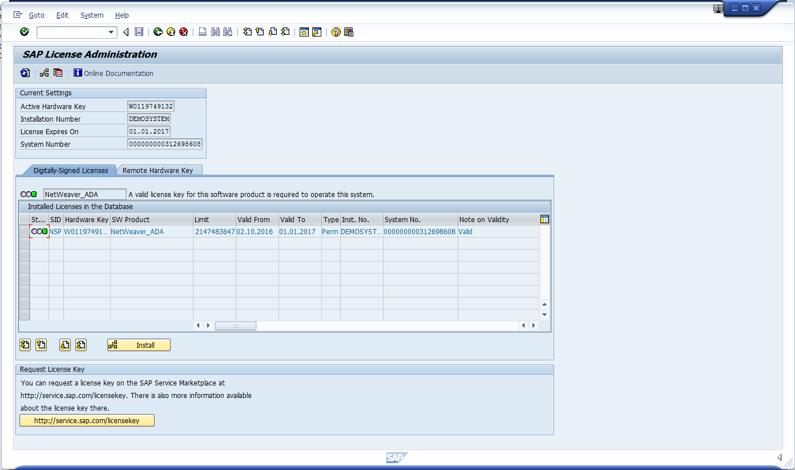Click the Find binoculars icon
Screen dimensions: 795x470
(x=215, y=32)
